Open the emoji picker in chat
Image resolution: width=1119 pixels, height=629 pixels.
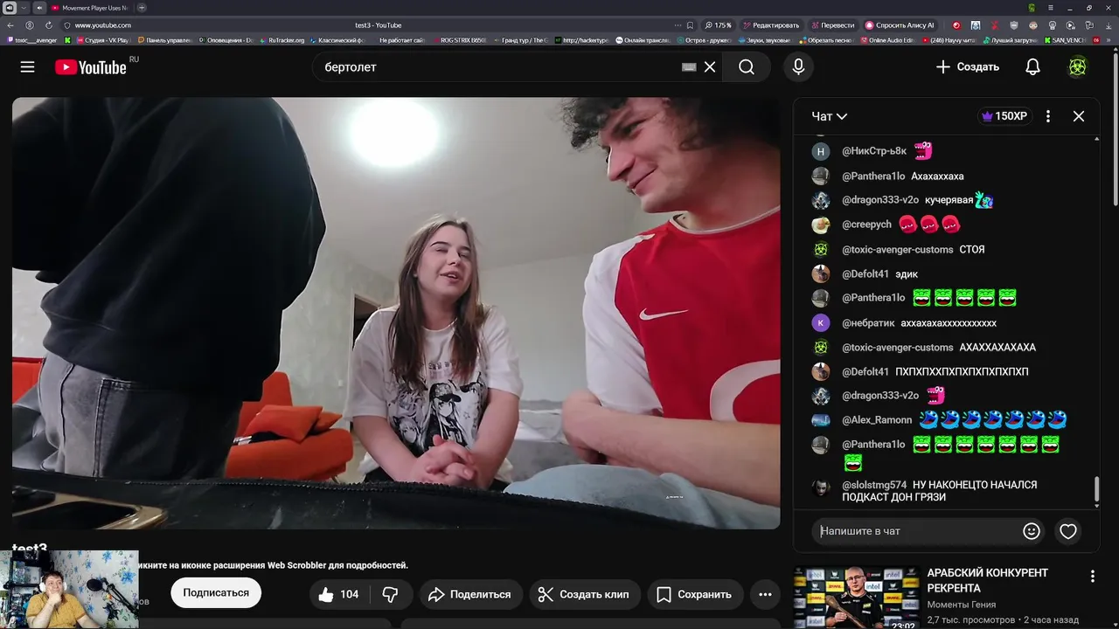[x=1032, y=531]
